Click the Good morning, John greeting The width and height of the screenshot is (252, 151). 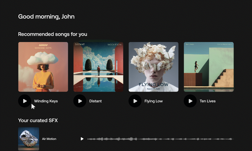[46, 17]
